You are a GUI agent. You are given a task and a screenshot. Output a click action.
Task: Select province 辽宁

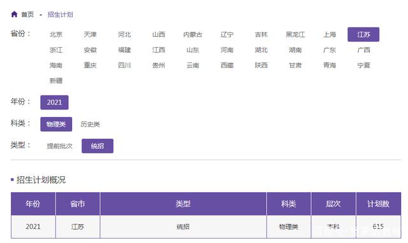227,34
